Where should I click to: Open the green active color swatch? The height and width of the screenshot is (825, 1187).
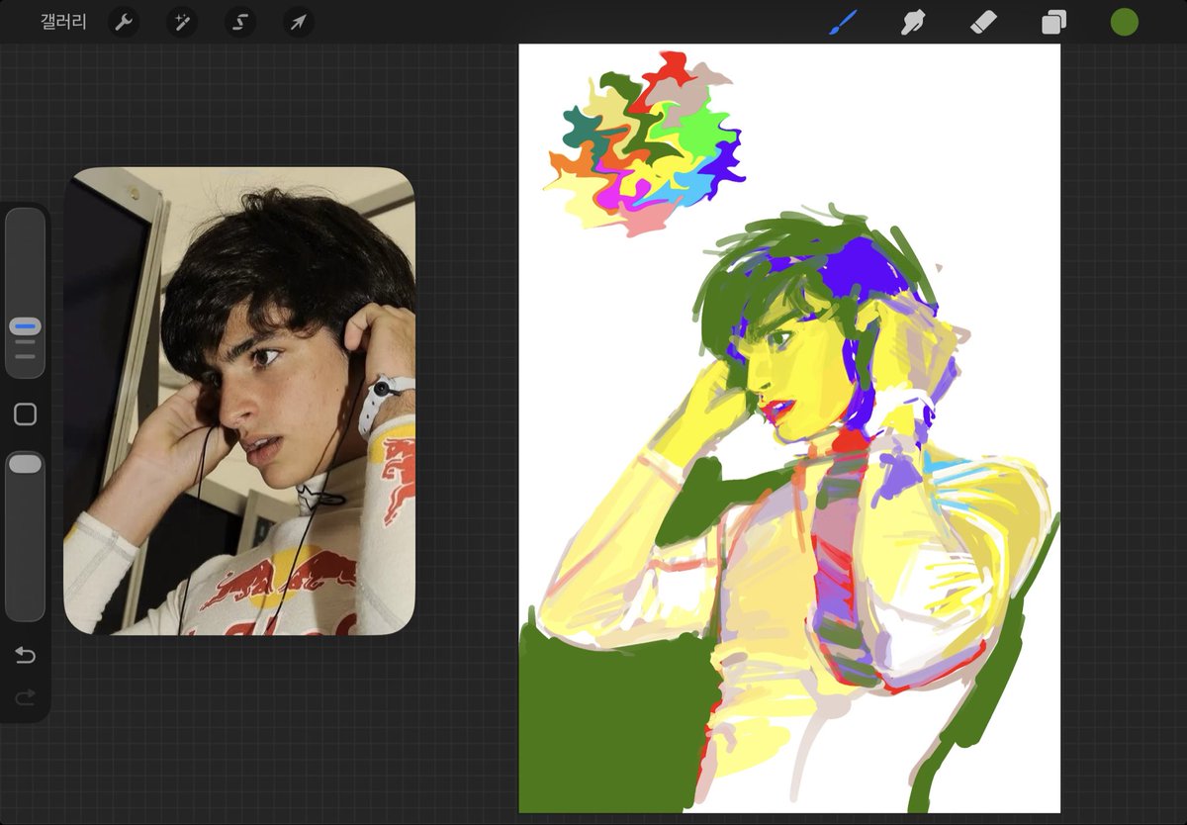1125,22
